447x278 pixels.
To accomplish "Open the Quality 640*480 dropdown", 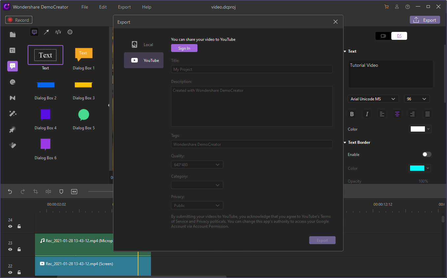I will pos(197,164).
